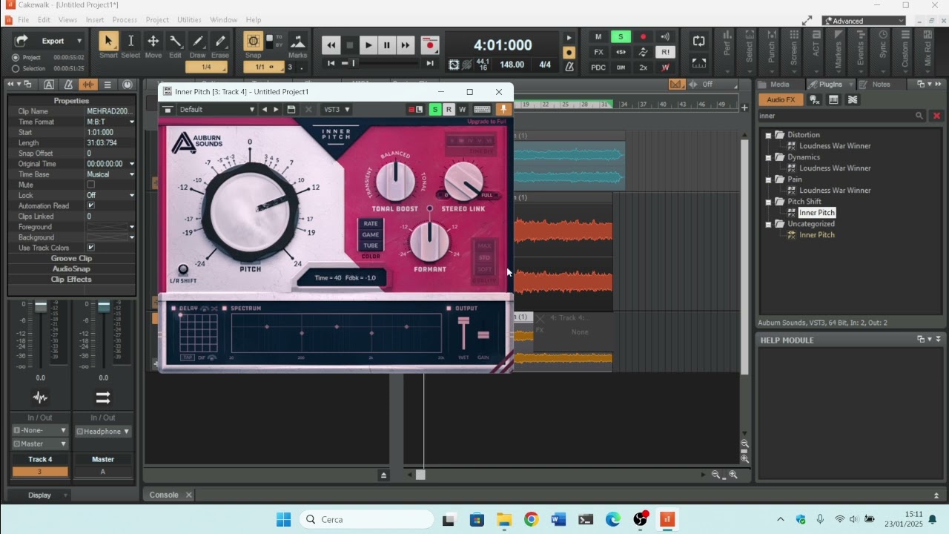Open the Clip Effects section
This screenshot has height=534, width=949.
71,280
